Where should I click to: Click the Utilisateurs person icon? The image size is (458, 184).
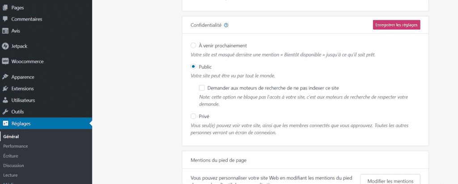point(5,100)
